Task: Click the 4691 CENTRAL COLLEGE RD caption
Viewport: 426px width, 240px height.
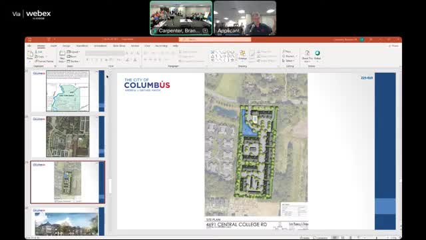Action: [236, 225]
